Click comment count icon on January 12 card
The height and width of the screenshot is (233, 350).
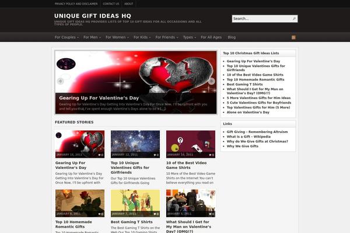tap(156, 155)
